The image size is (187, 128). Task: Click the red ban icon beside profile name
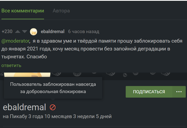(53, 107)
